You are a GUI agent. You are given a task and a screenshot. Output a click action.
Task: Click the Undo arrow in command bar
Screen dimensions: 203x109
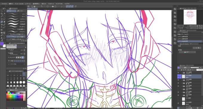click(x=42, y=7)
